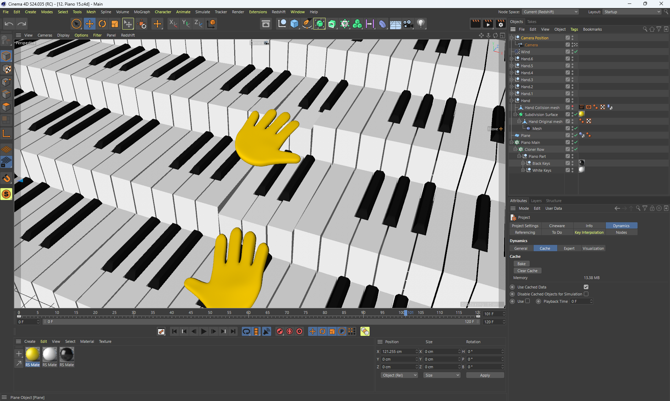Image resolution: width=670 pixels, height=401 pixels.
Task: Select the Rotate tool in toolbar
Action: point(102,24)
